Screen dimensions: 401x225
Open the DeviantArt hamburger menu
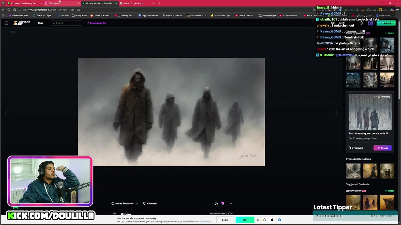point(6,23)
